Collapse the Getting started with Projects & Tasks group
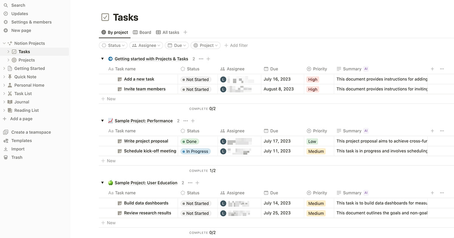 click(103, 59)
